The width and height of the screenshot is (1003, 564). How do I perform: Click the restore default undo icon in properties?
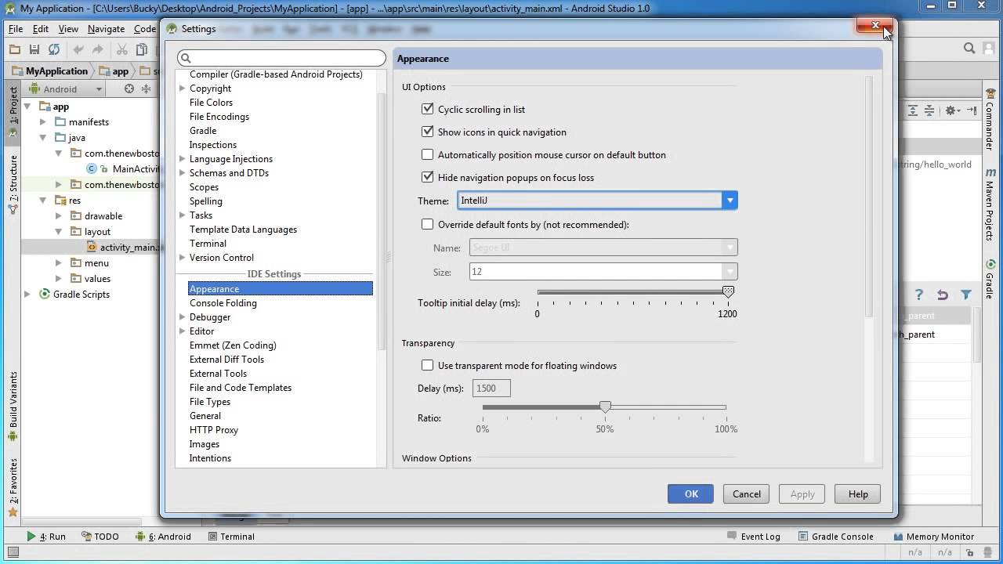(943, 295)
